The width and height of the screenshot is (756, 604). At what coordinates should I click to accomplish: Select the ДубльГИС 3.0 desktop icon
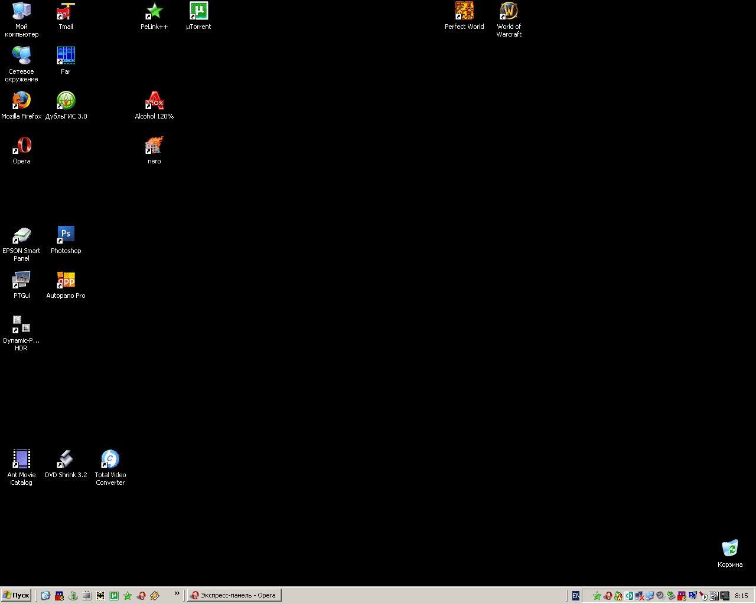[x=66, y=101]
